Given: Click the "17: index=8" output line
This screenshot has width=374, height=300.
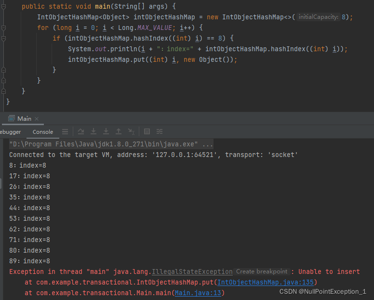Looking at the screenshot, I should pos(29,176).
